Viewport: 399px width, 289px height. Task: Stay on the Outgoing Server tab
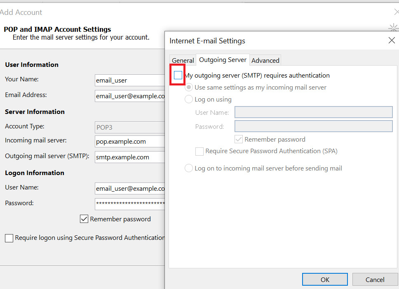[x=223, y=59]
